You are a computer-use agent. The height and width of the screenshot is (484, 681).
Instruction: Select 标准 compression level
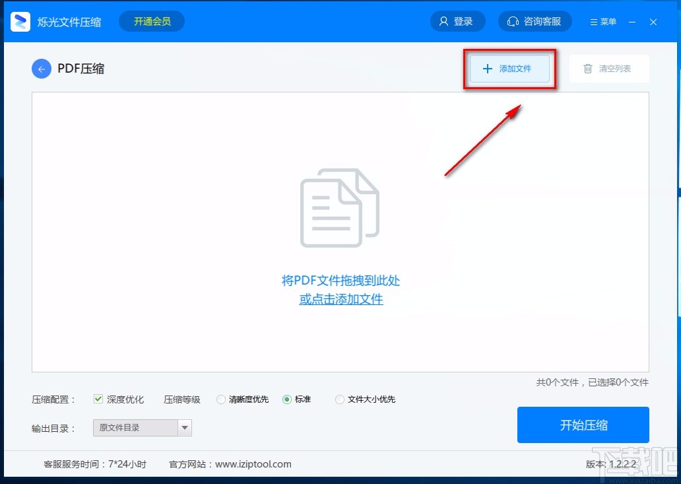[x=286, y=399]
